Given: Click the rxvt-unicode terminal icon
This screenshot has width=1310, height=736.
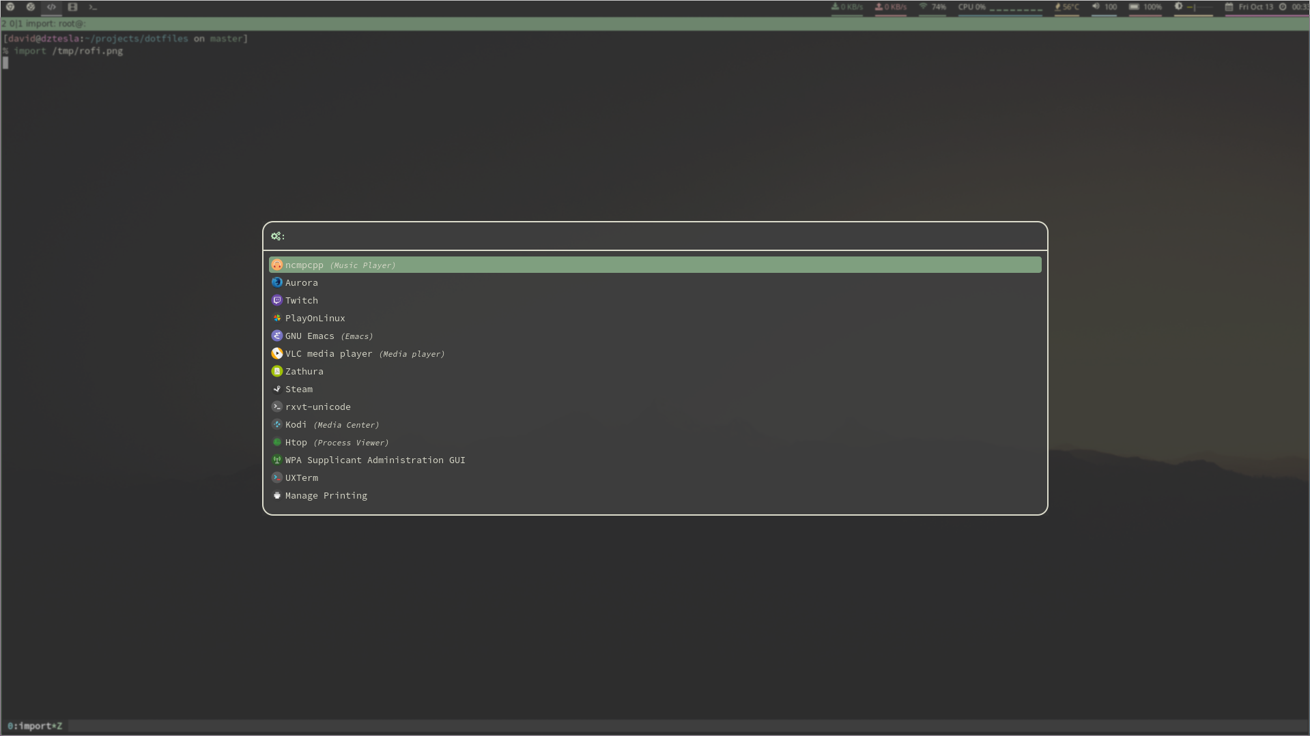Looking at the screenshot, I should 276,407.
